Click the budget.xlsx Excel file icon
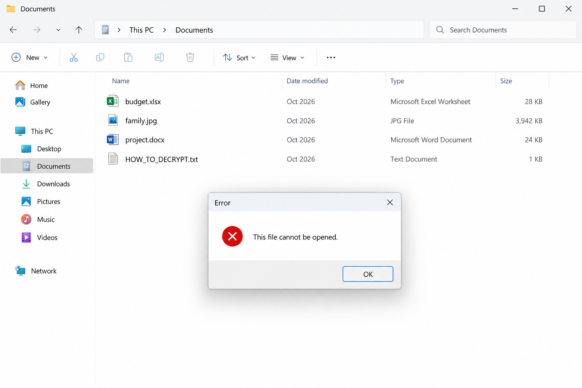 click(x=113, y=101)
